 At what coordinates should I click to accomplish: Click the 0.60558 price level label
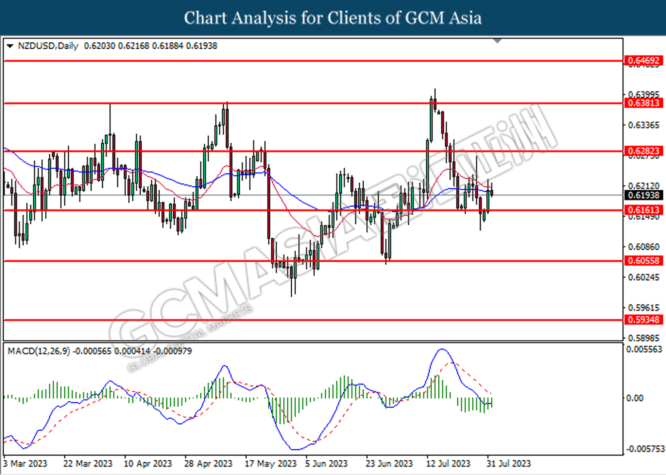643,261
